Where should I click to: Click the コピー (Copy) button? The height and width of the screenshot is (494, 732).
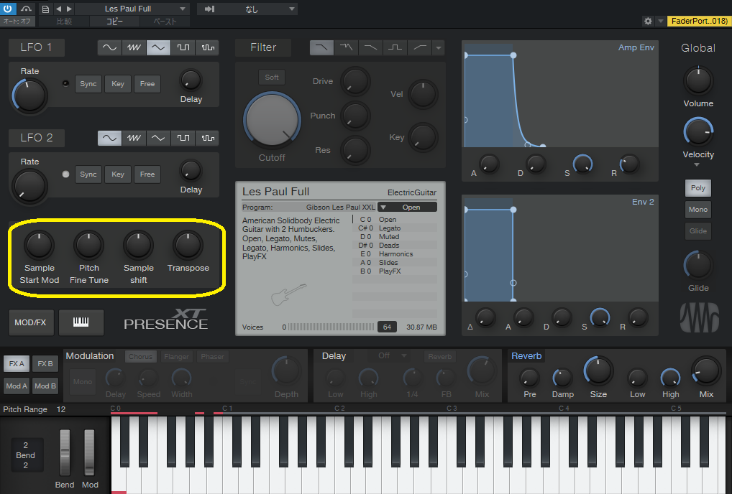pyautogui.click(x=114, y=22)
